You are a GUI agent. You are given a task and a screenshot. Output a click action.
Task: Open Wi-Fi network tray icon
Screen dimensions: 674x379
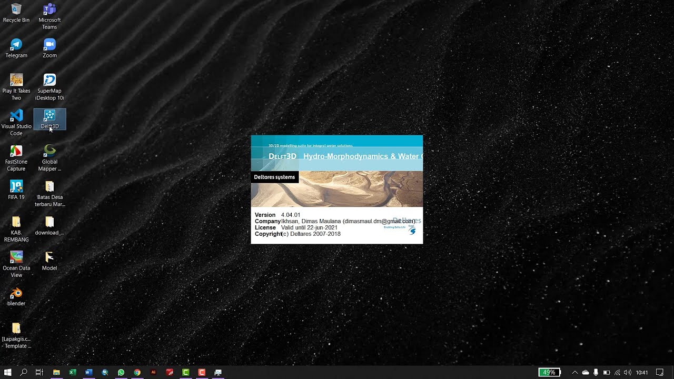point(617,372)
